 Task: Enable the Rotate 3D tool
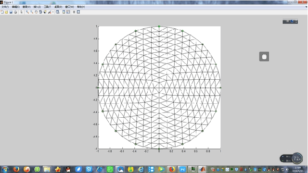pyautogui.click(x=40, y=12)
